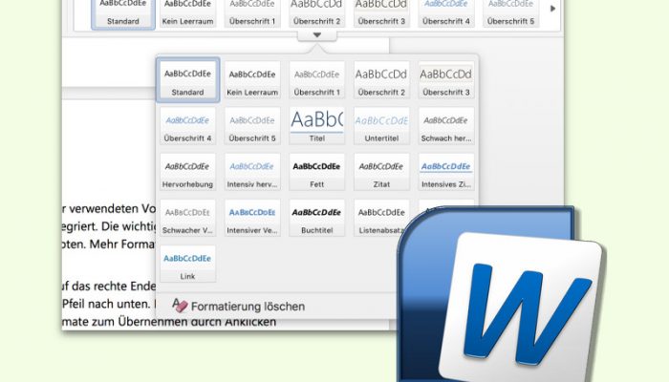
Task: Apply Intensiv hervorgehoben style
Action: point(252,172)
